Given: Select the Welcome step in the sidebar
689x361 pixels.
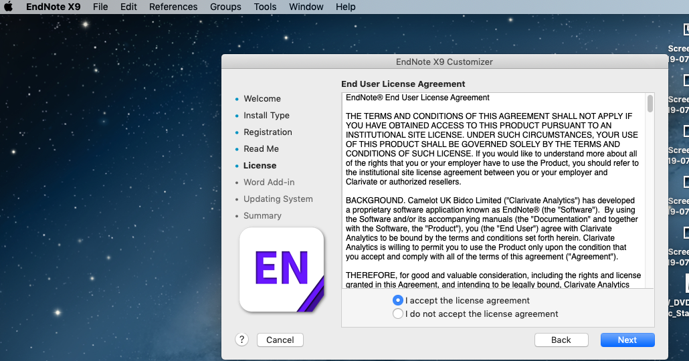Looking at the screenshot, I should tap(262, 98).
